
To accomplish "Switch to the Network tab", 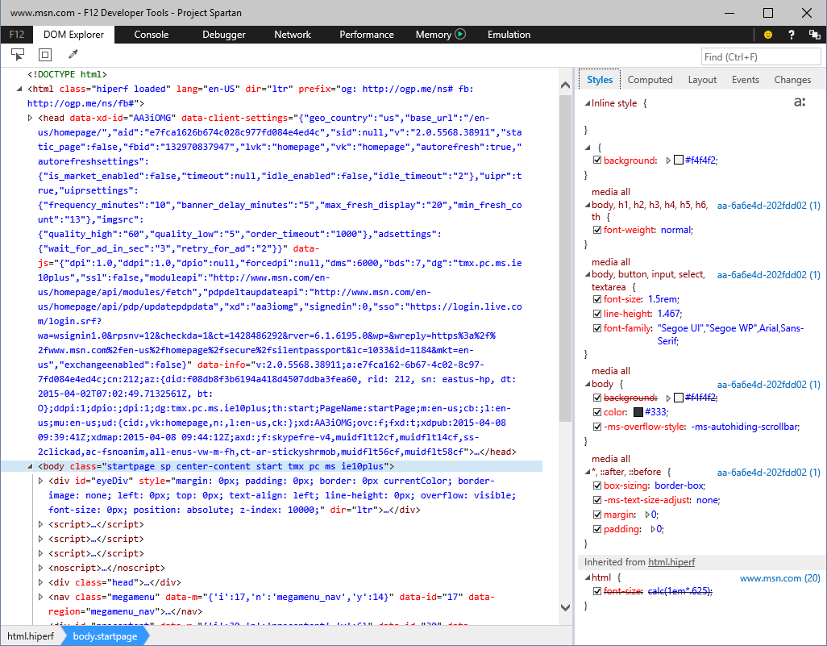I will tap(292, 35).
